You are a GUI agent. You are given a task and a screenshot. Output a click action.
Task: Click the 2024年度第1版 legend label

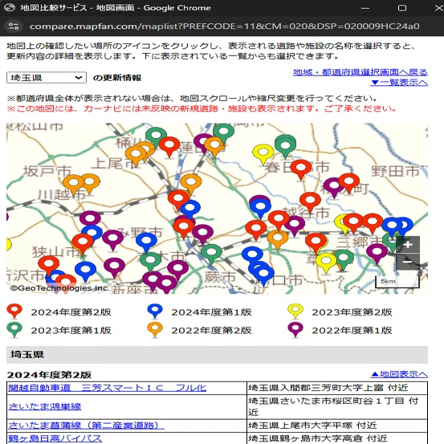coord(211,312)
